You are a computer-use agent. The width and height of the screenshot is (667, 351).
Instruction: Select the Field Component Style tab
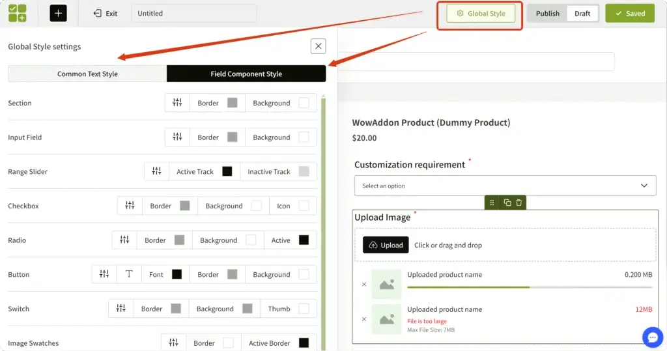point(246,74)
